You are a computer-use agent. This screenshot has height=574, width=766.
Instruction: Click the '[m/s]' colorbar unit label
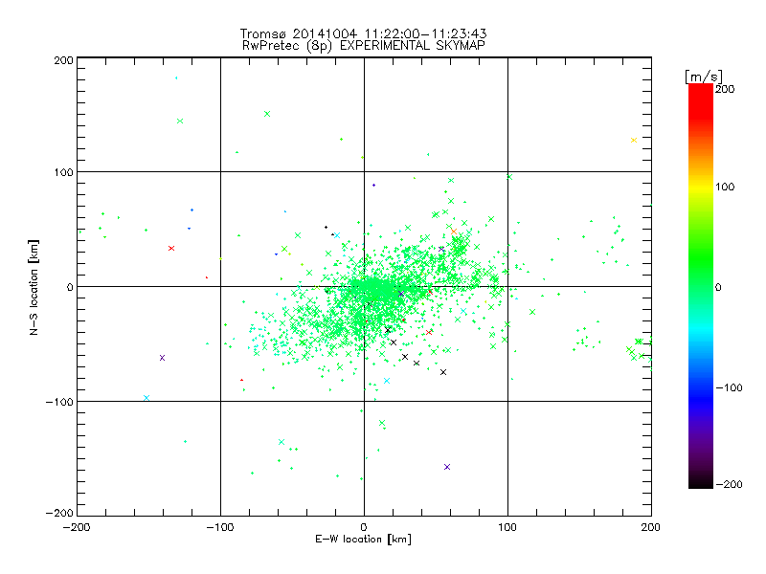tap(703, 77)
